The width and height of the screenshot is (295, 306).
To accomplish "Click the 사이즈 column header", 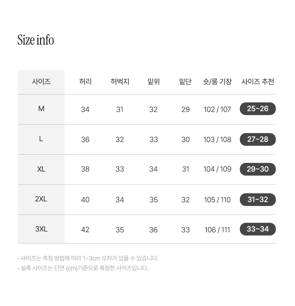I will coord(41,81).
